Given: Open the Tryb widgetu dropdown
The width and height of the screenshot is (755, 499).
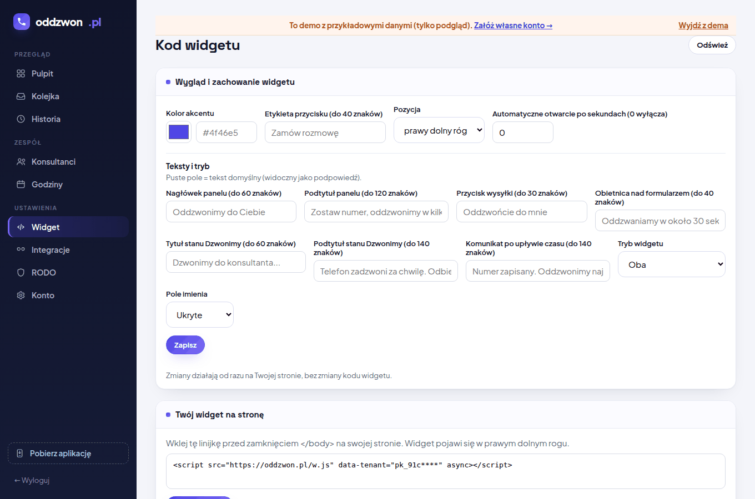Looking at the screenshot, I should click(x=671, y=264).
